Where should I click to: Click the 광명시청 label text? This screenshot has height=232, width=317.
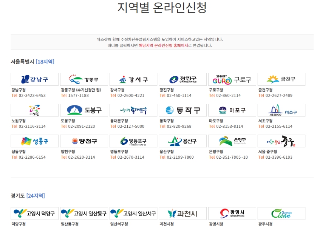click(x=216, y=224)
